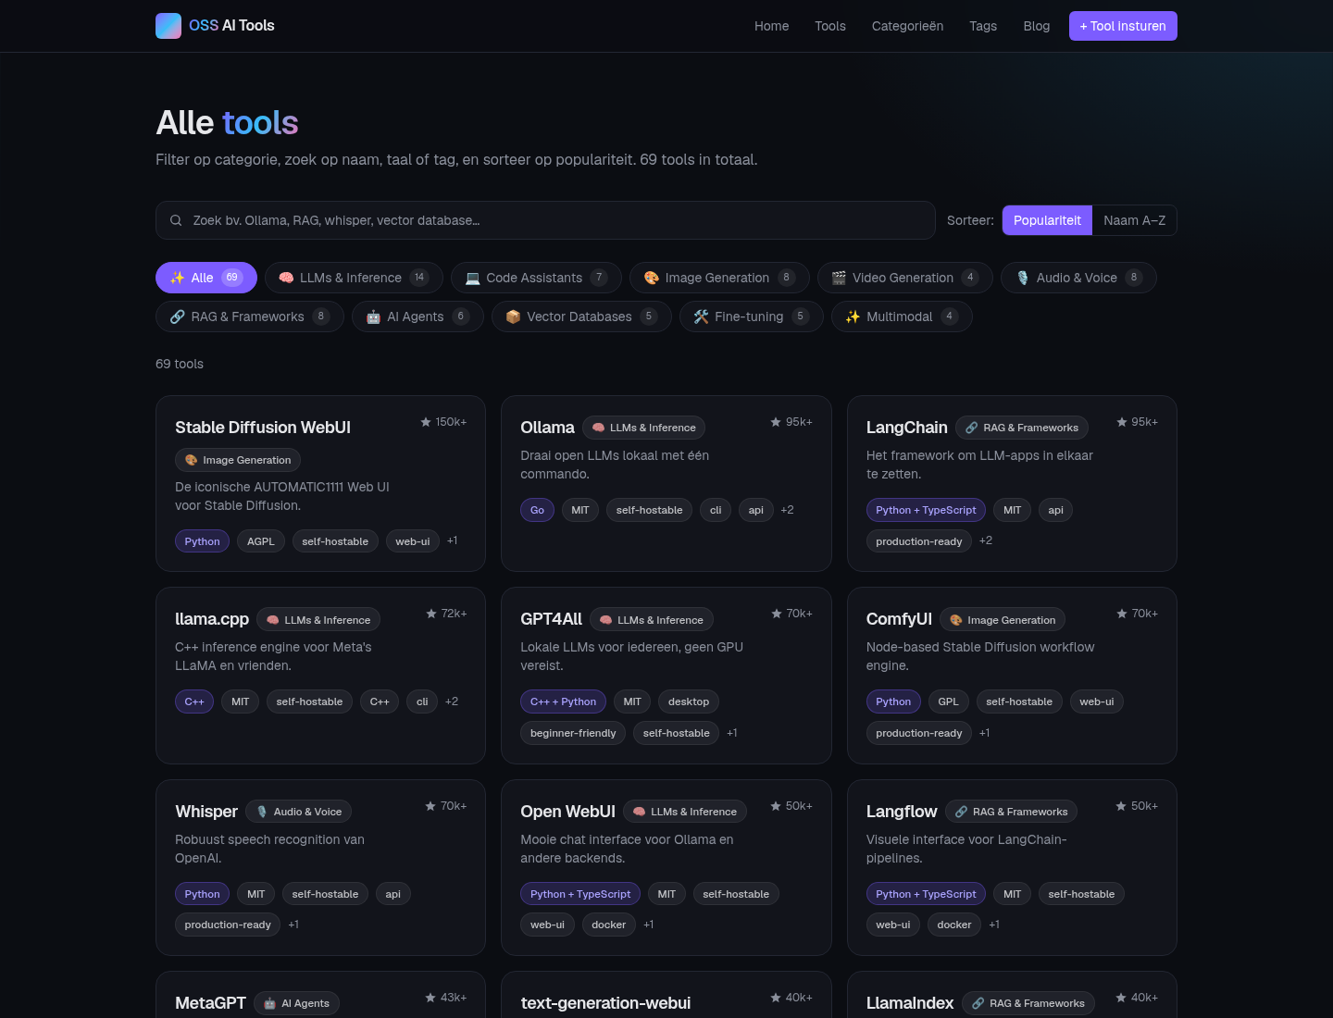Filter by Image Generation category
This screenshot has width=1333, height=1018.
point(719,278)
